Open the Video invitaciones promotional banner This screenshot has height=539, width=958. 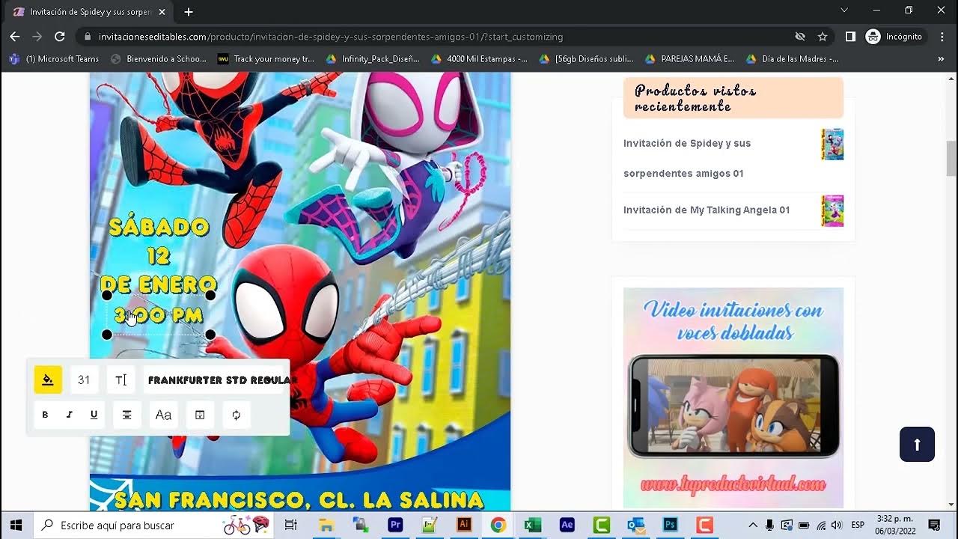pos(733,398)
